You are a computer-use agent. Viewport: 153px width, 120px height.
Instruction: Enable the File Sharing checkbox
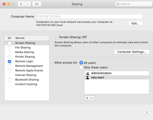pos(9,48)
